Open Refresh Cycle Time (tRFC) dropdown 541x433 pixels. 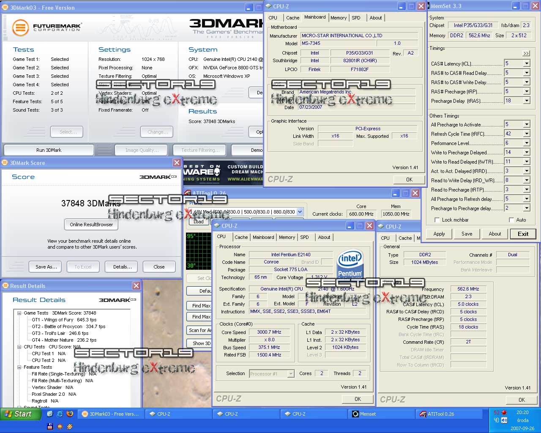tap(526, 134)
